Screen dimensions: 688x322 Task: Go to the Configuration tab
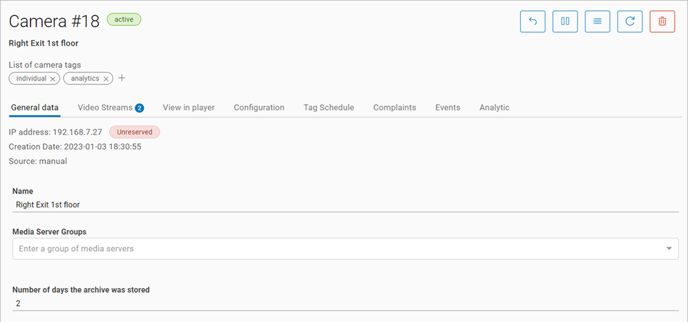[259, 107]
